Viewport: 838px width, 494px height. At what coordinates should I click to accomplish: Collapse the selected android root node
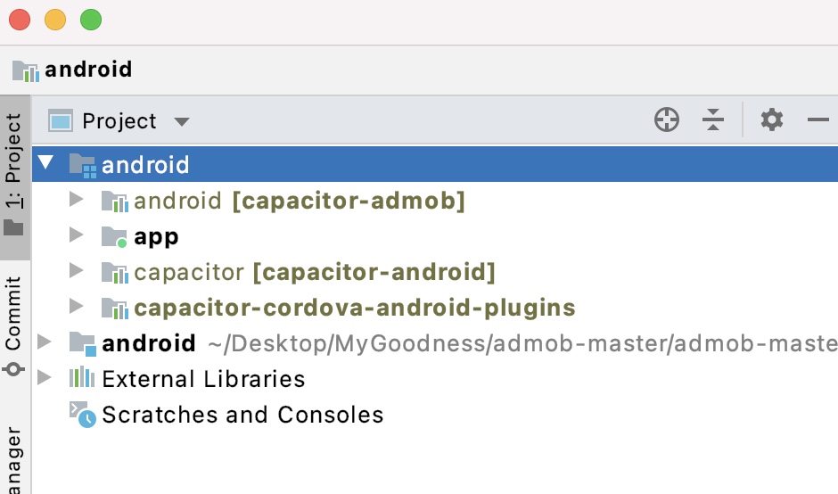[x=46, y=162]
